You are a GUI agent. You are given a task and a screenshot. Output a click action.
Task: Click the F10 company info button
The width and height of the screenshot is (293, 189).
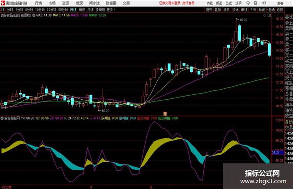click(x=253, y=10)
